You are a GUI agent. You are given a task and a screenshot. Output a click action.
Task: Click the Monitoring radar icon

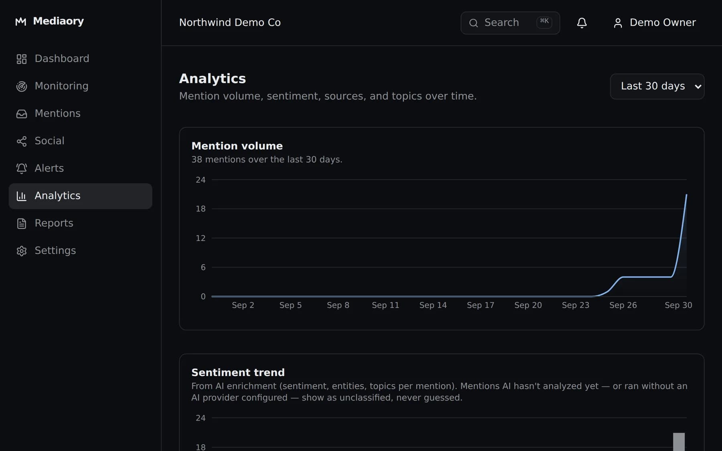pos(22,86)
